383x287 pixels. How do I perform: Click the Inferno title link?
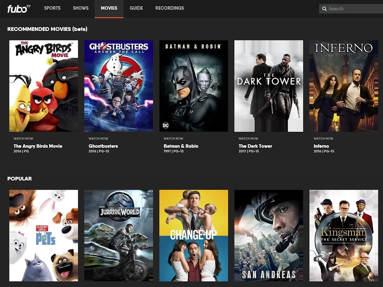click(321, 146)
